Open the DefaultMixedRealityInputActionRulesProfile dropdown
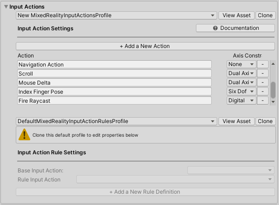The height and width of the screenshot is (205, 279). point(116,121)
